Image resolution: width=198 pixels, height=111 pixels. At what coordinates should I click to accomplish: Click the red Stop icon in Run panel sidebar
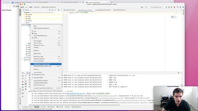[23, 82]
